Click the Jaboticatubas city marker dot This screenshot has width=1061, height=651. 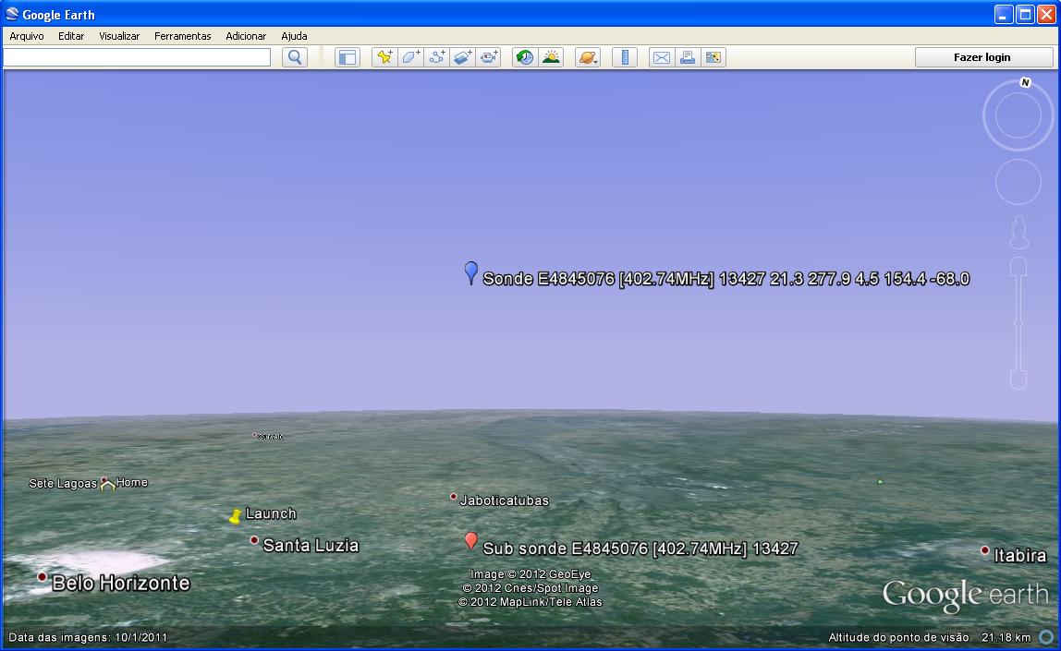pyautogui.click(x=454, y=497)
